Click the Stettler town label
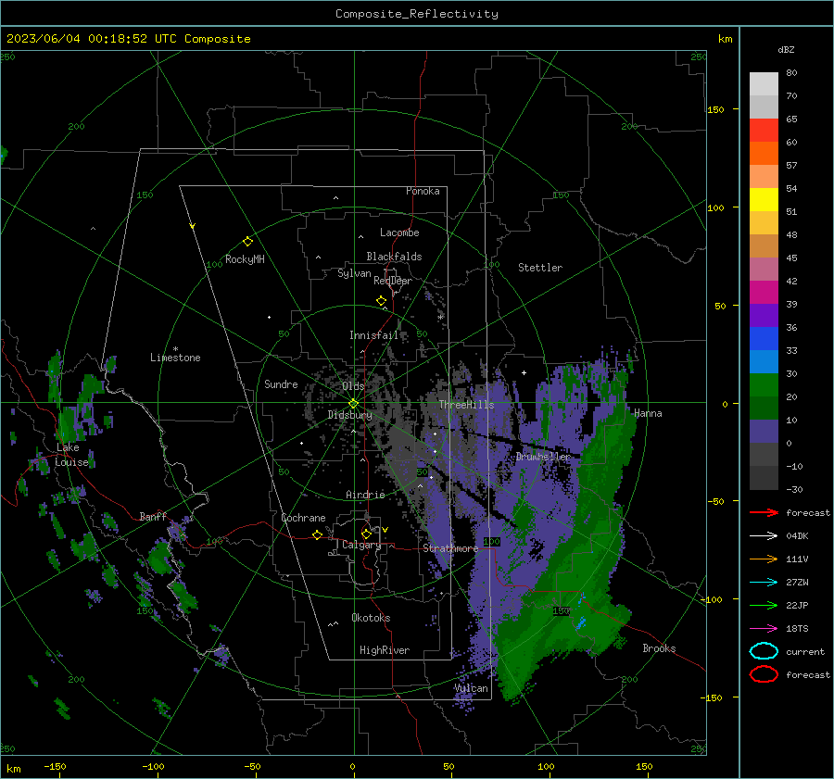 [x=540, y=268]
